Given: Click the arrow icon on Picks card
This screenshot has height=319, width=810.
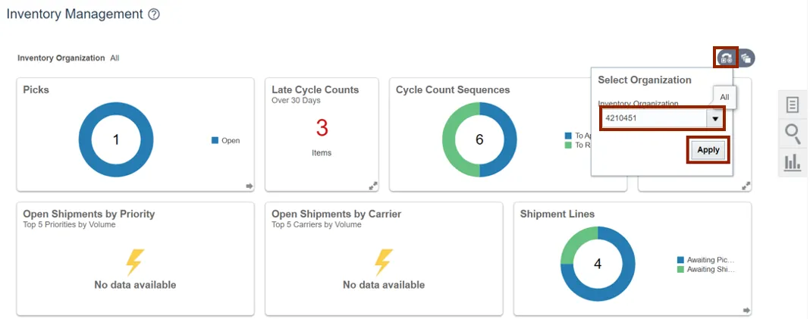Looking at the screenshot, I should [248, 186].
